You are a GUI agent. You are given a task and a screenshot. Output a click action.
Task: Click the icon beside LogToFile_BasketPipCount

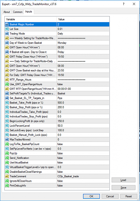coord(7,144)
